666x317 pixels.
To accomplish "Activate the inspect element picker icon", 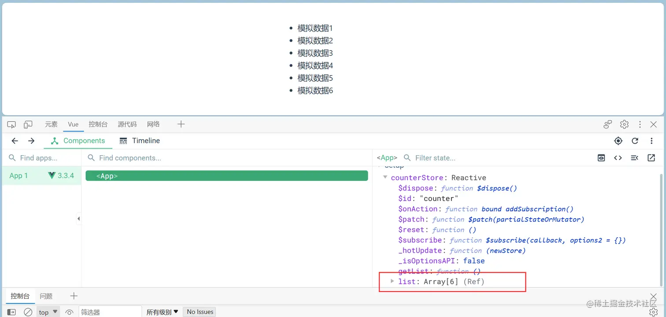I will (11, 124).
